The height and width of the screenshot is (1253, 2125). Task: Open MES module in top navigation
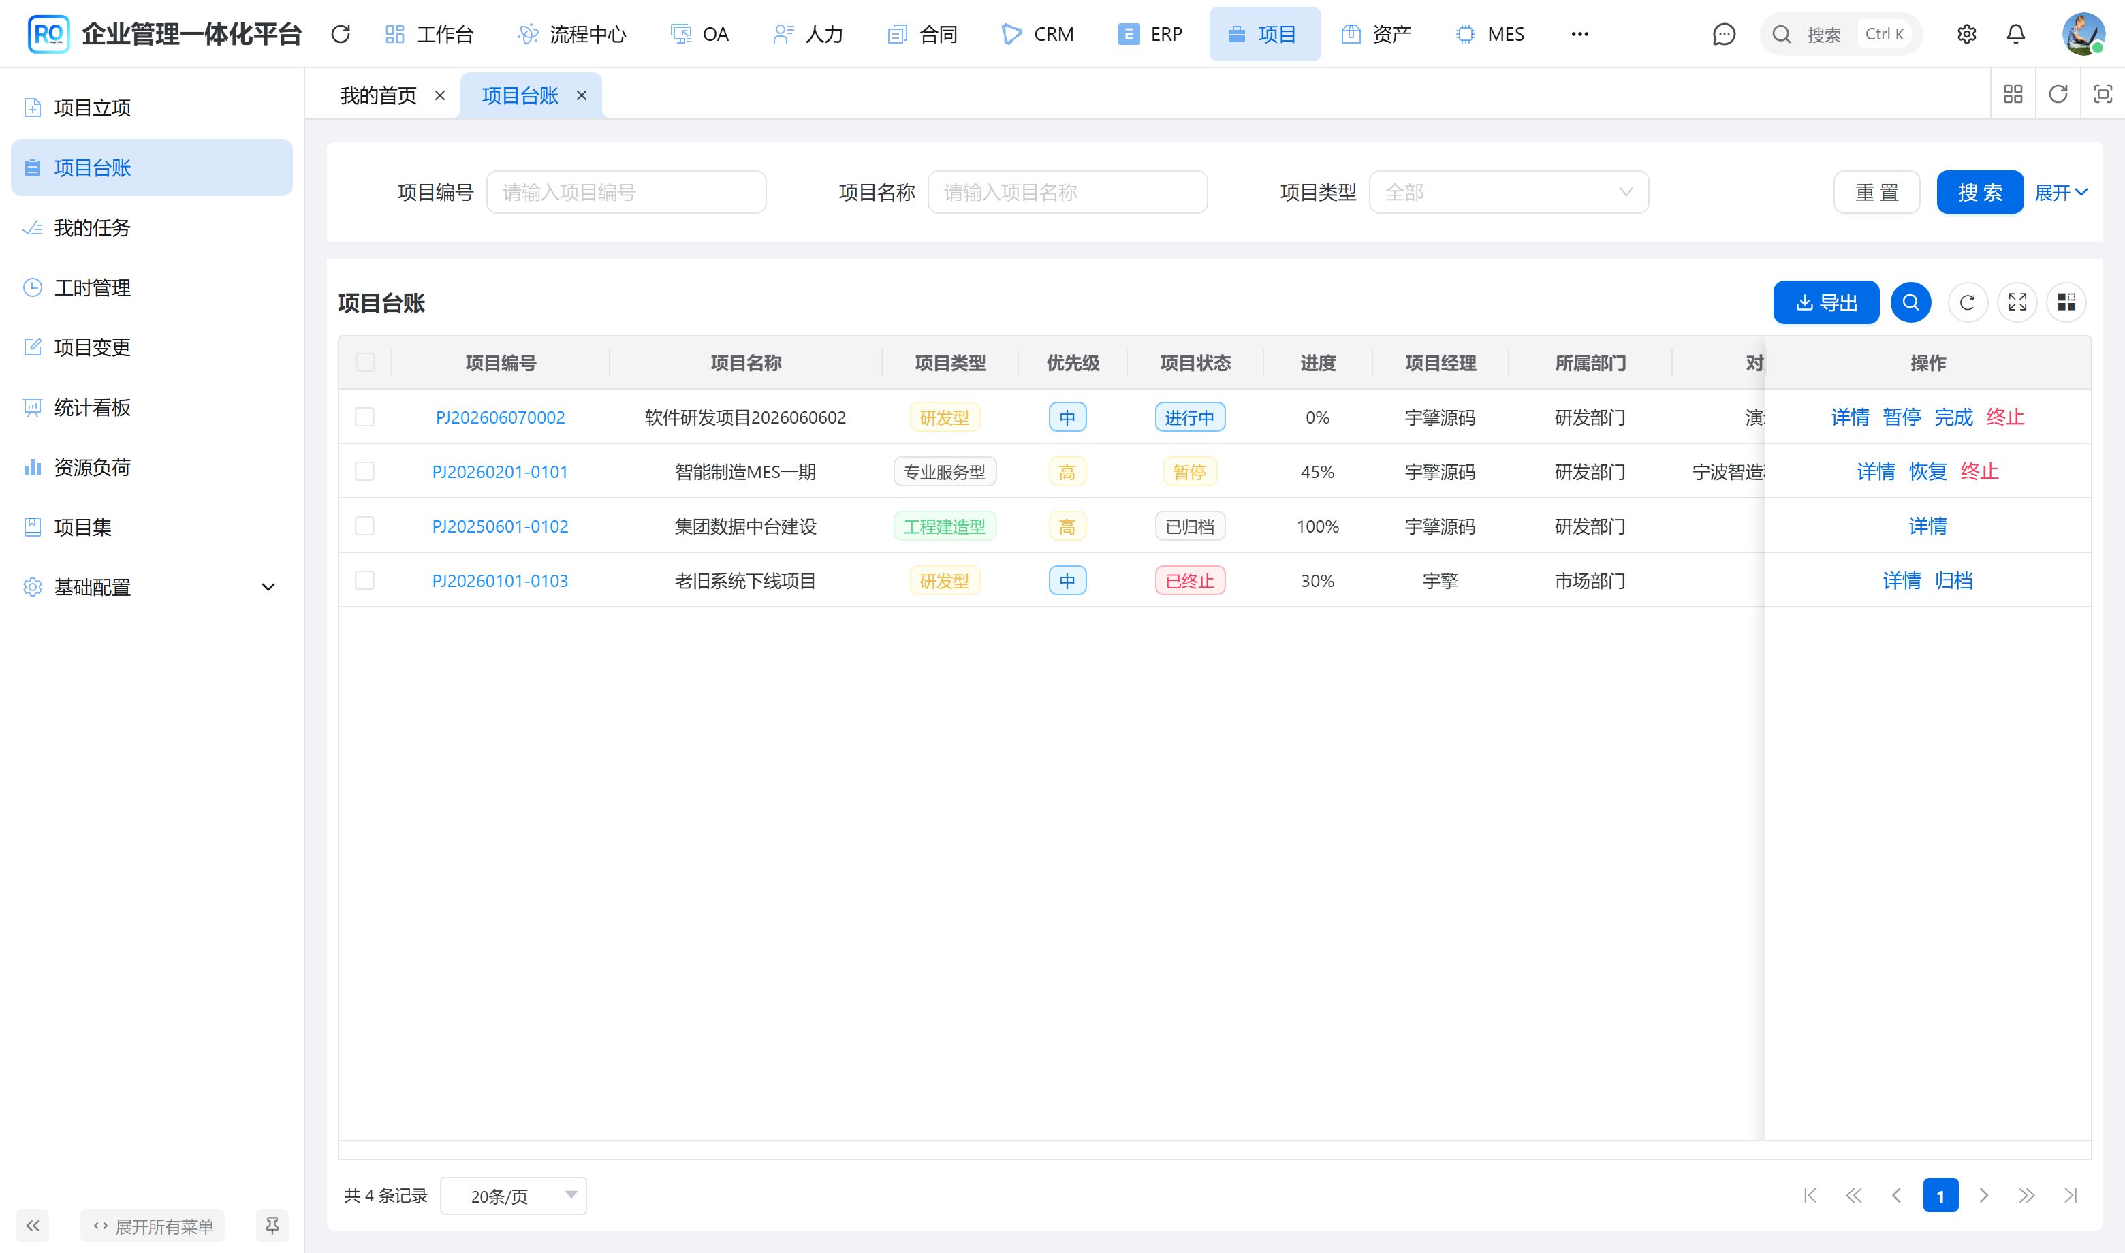(1490, 34)
